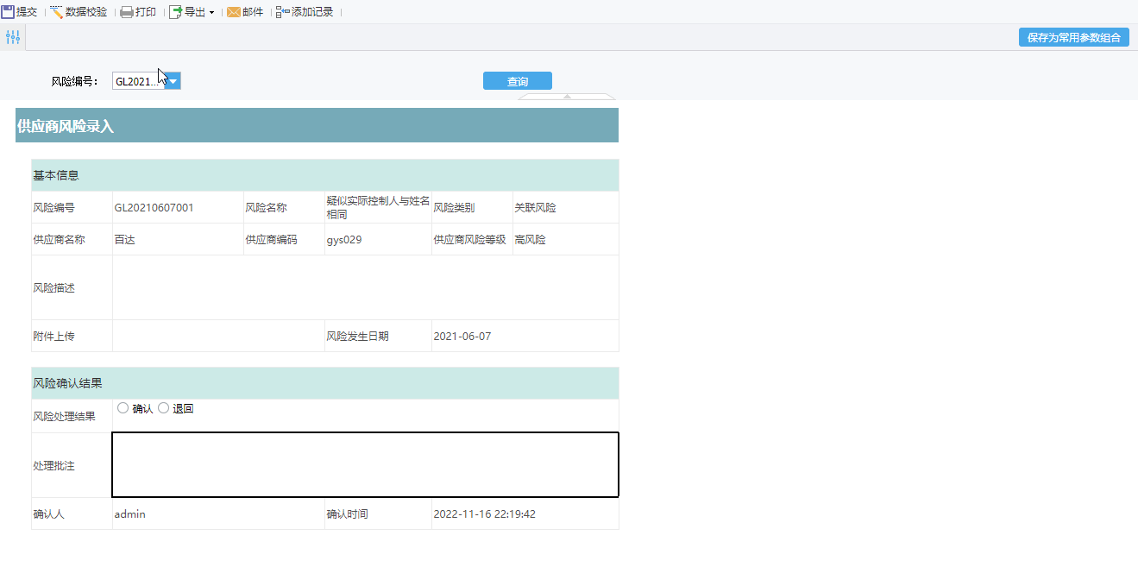Expand the 导出 menu arrow
The image size is (1138, 567).
pyautogui.click(x=211, y=13)
